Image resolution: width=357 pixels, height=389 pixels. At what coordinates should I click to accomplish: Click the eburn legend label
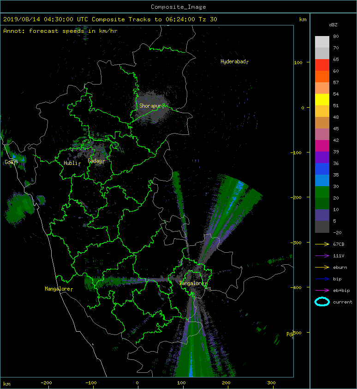click(340, 267)
